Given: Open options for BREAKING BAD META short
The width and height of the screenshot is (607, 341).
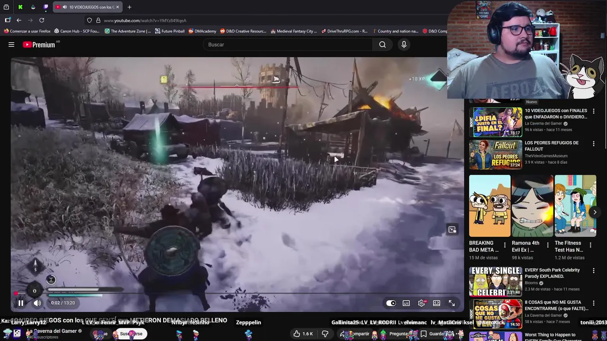Looking at the screenshot, I should [x=505, y=245].
